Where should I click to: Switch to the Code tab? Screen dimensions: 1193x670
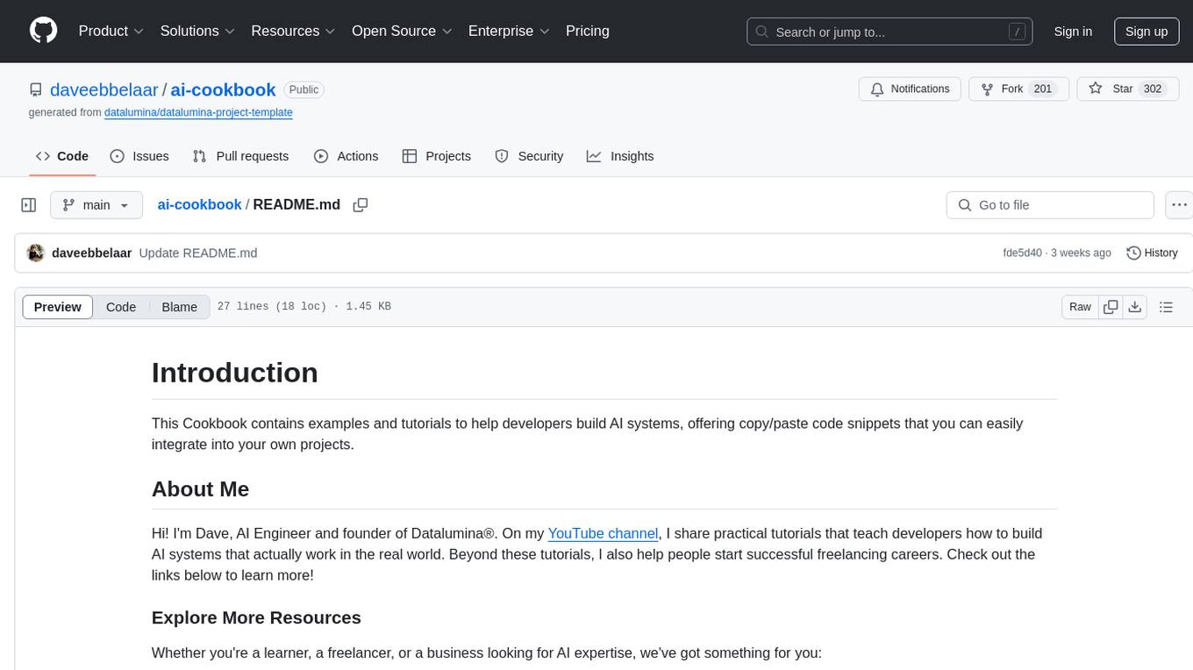(x=62, y=156)
